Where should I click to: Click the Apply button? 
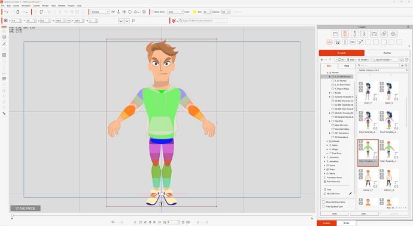click(x=335, y=213)
